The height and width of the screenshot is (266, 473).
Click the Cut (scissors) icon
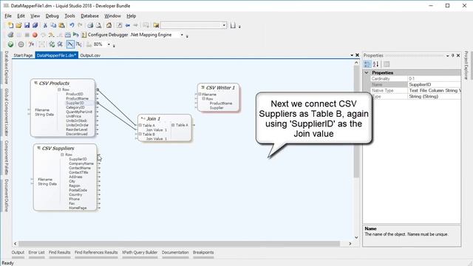(45, 25)
